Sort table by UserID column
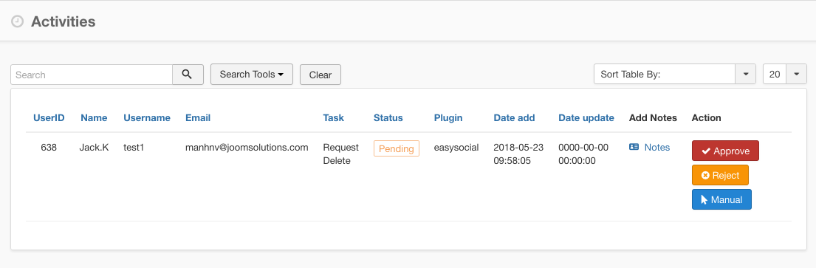 (49, 117)
